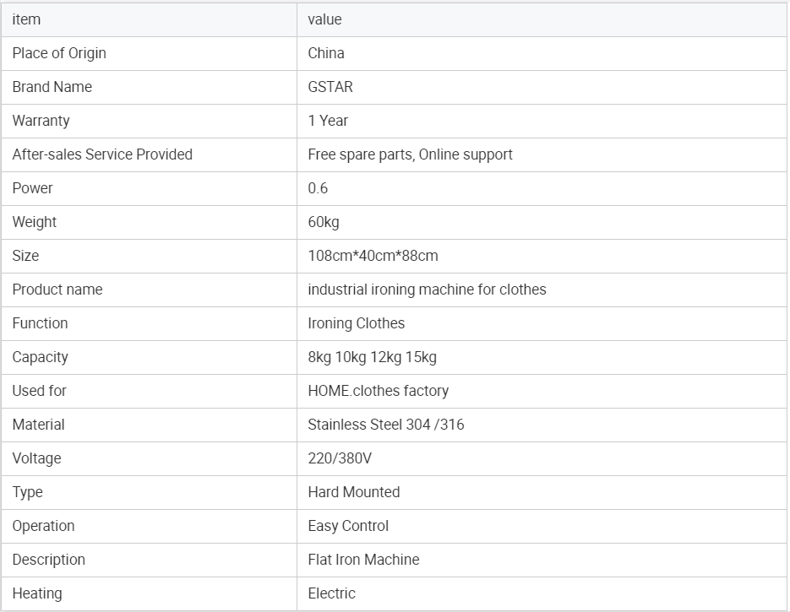Select the 'HOME.clothes factory' value
The height and width of the screenshot is (612, 790).
379,391
